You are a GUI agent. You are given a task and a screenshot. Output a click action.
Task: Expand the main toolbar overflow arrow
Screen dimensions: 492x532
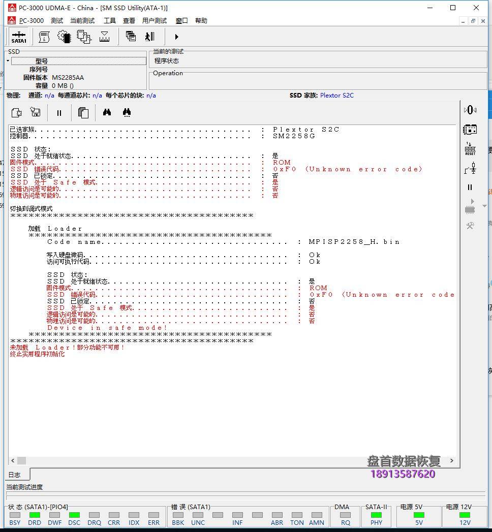[176, 37]
